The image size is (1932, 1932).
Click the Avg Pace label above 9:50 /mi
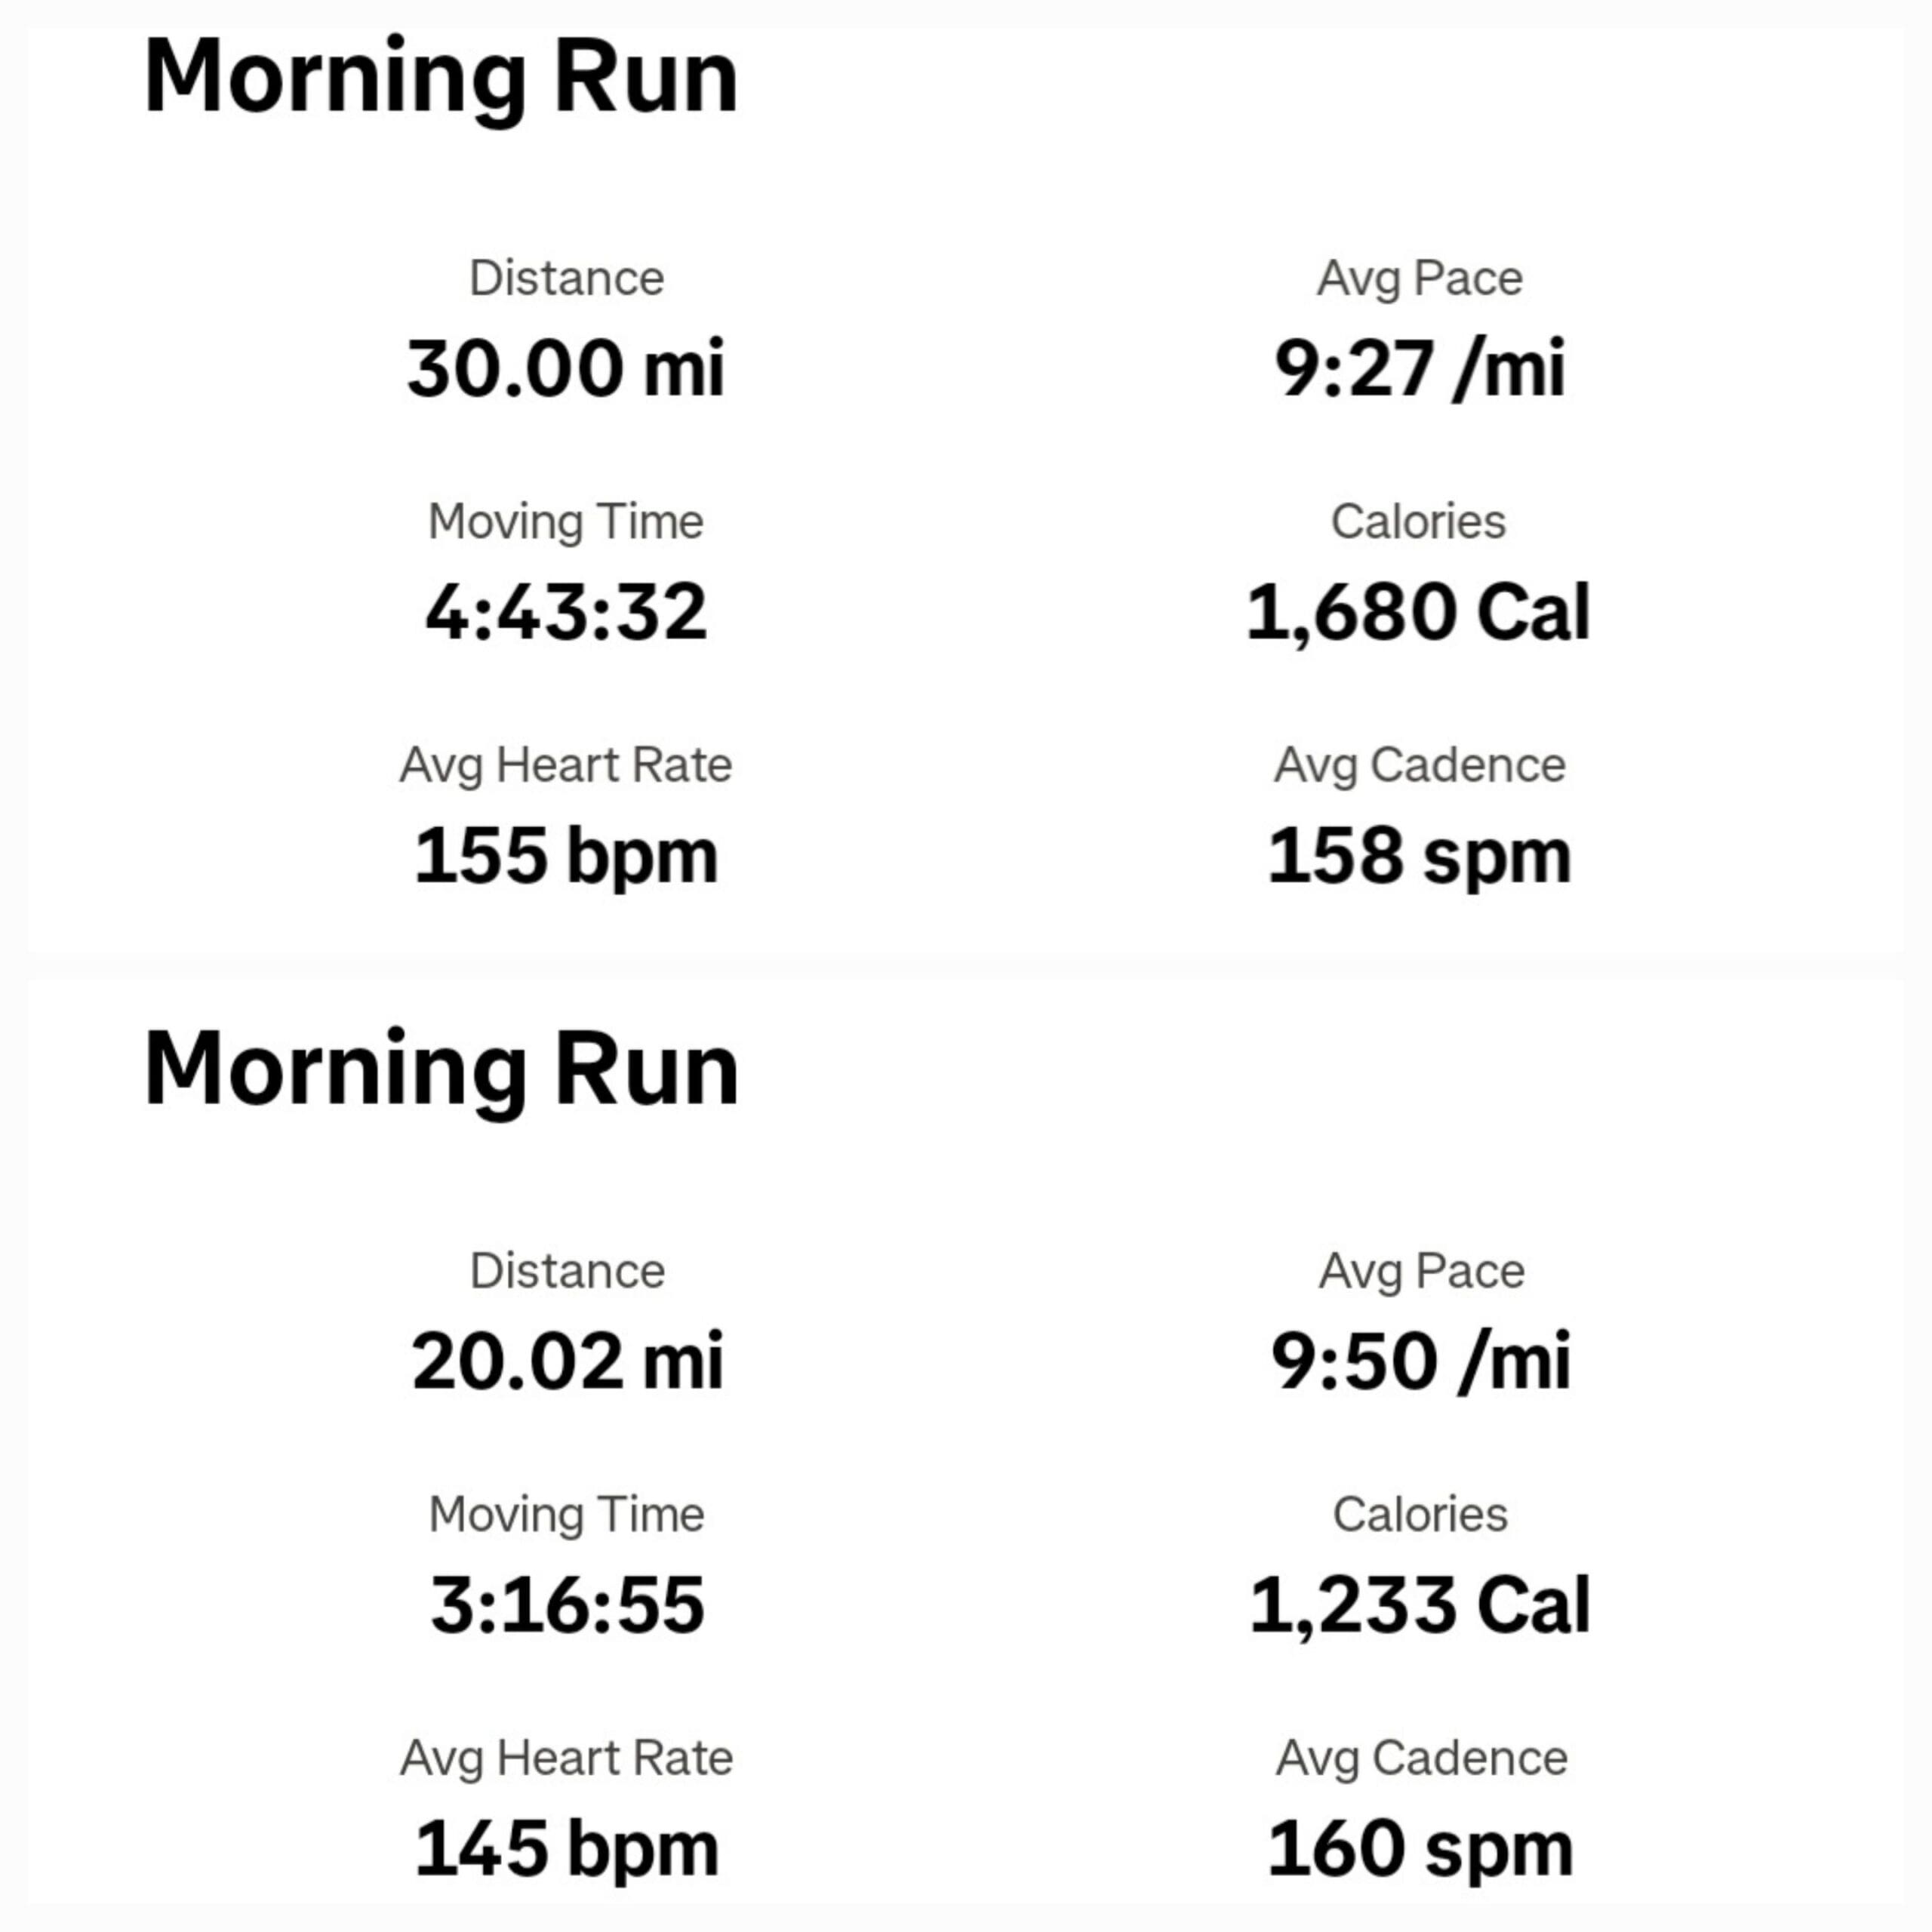[1421, 1271]
